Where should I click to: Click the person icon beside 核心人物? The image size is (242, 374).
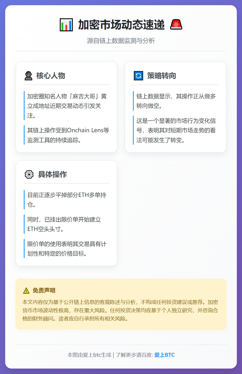(x=28, y=76)
